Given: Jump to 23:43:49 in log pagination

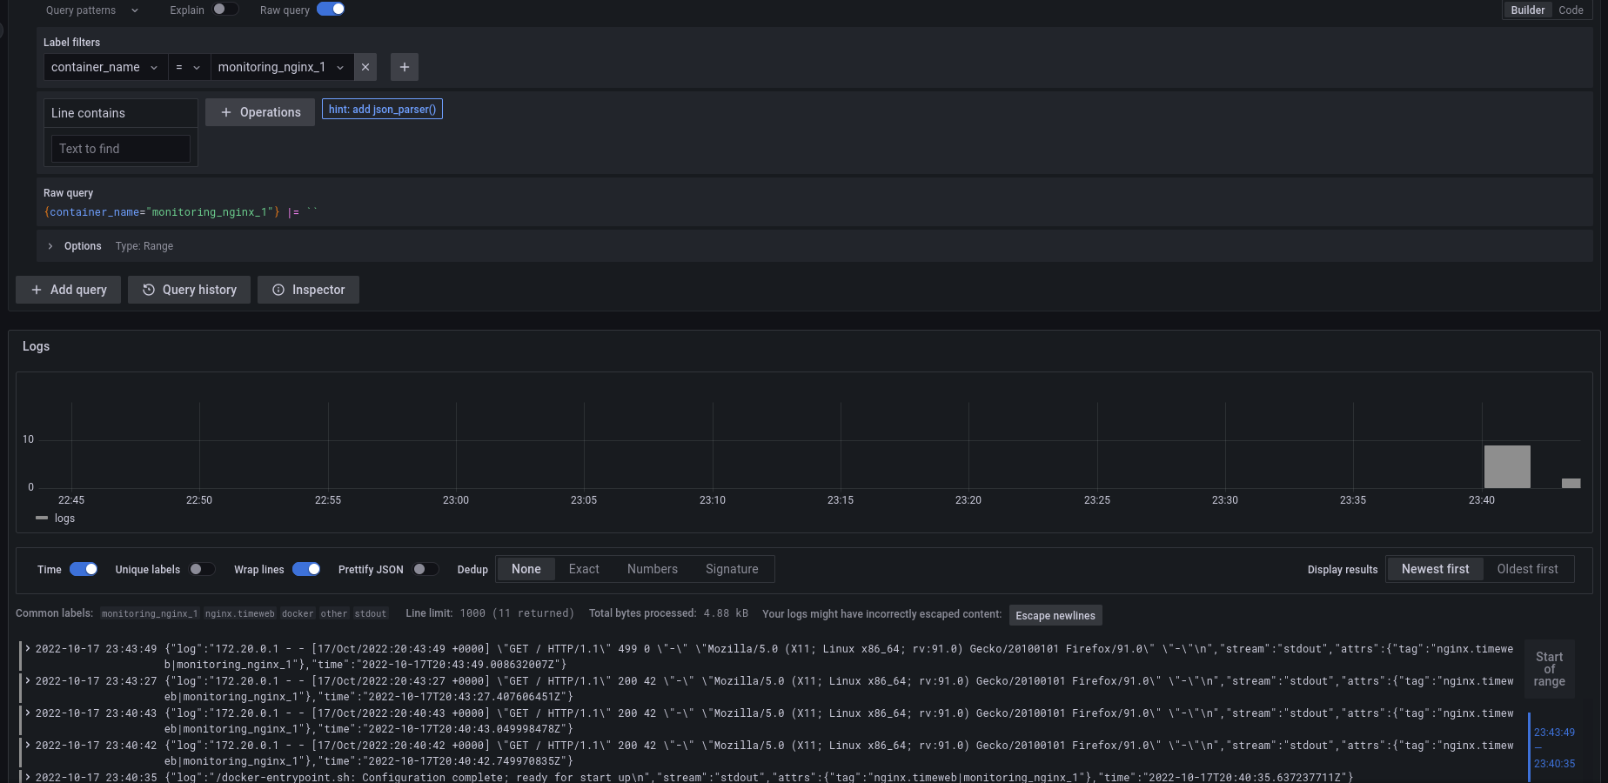Looking at the screenshot, I should [1554, 733].
